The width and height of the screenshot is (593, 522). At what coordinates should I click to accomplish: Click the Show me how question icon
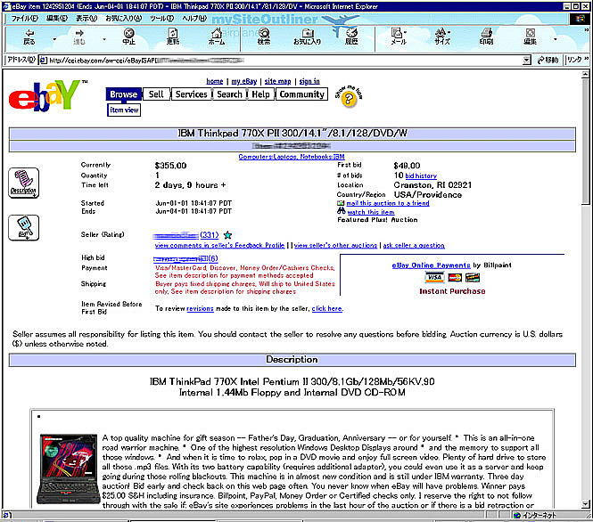pos(349,97)
